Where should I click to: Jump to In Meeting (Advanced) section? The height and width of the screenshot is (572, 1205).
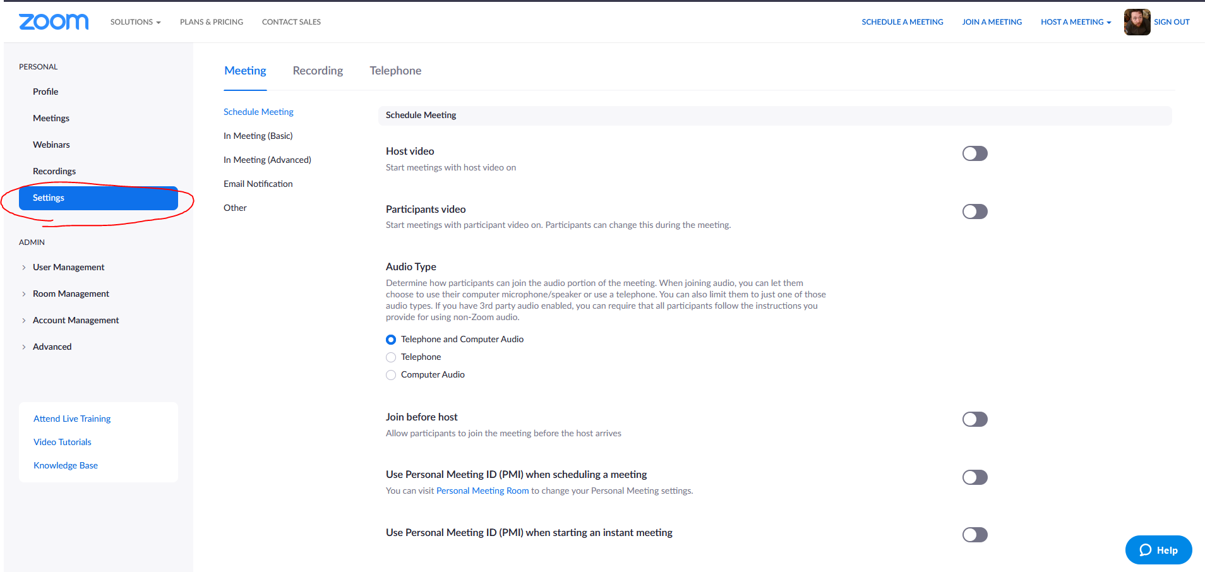point(267,160)
